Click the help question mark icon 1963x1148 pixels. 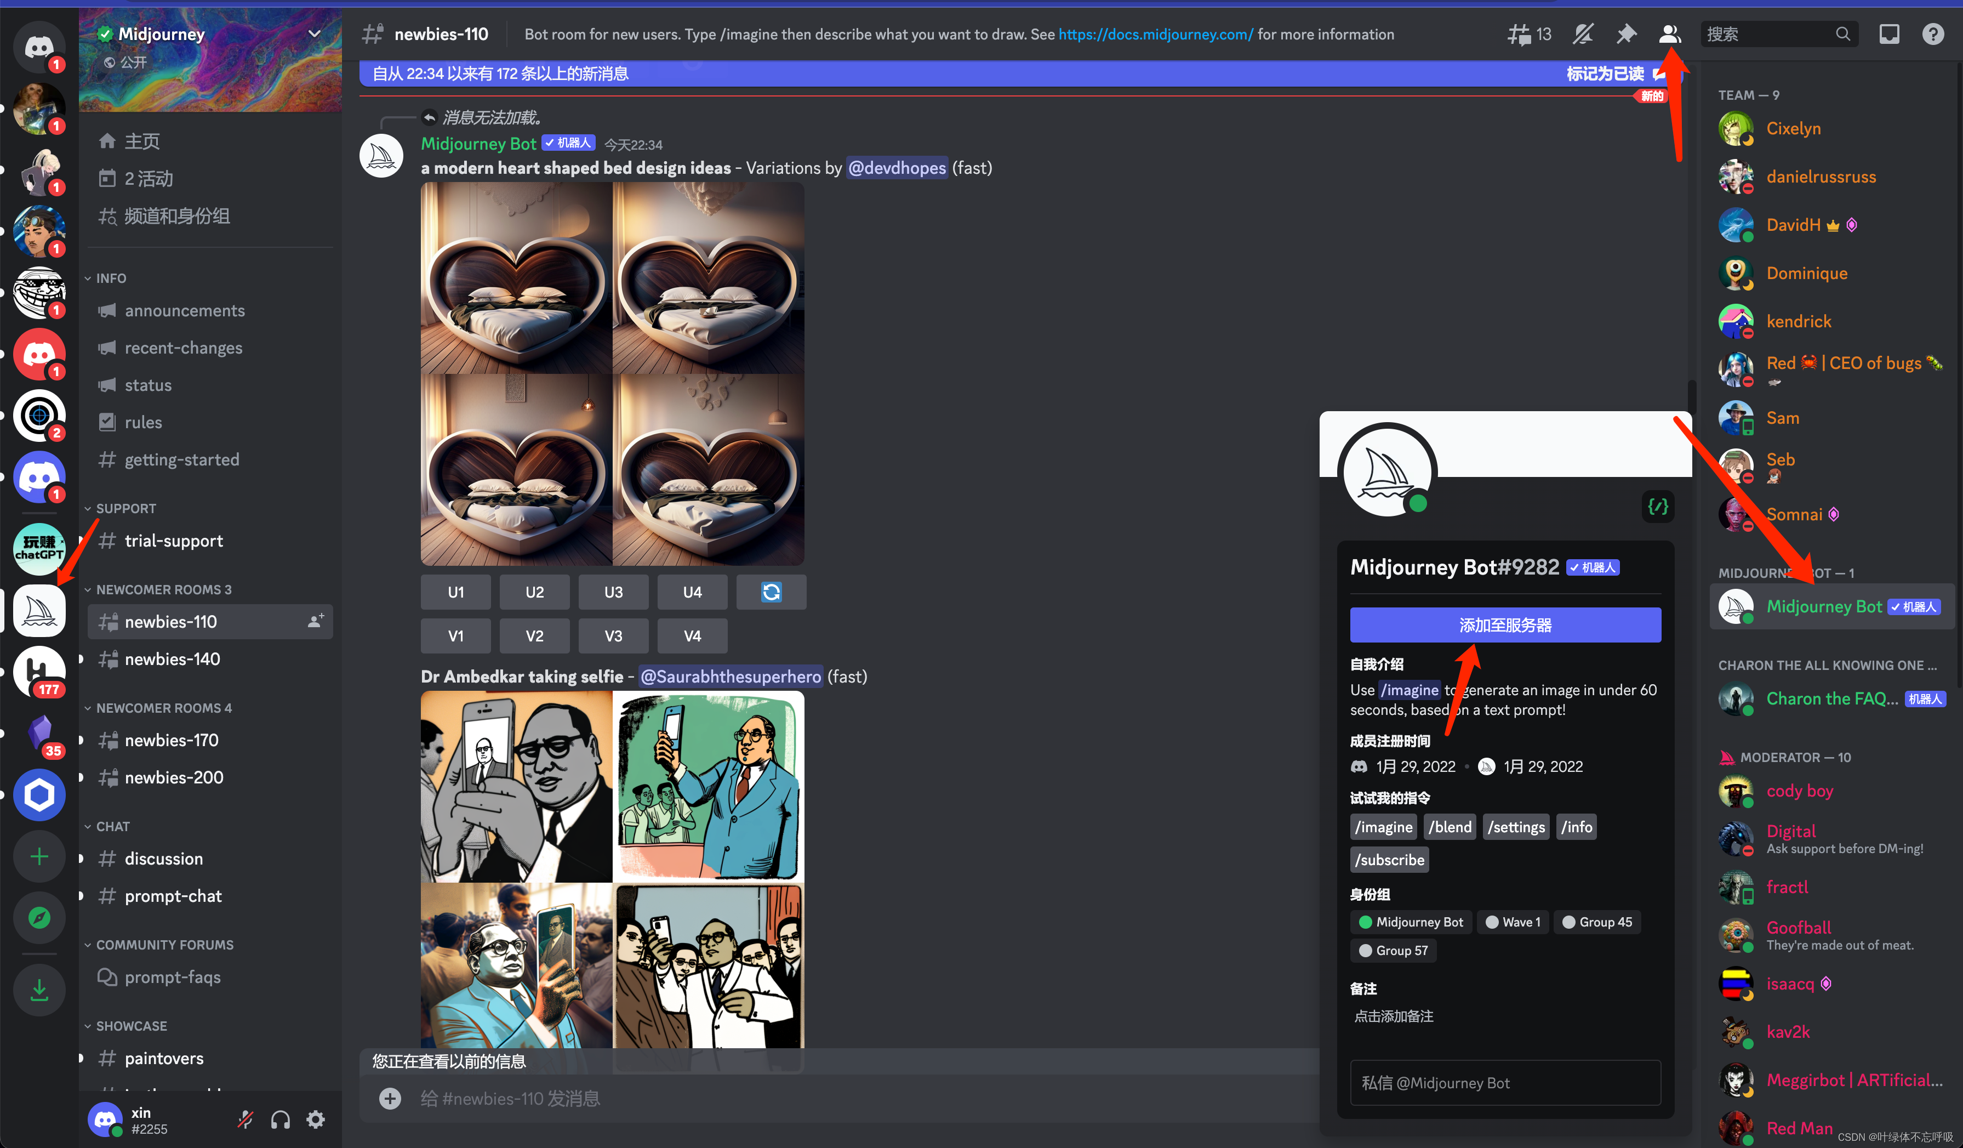[x=1933, y=35]
